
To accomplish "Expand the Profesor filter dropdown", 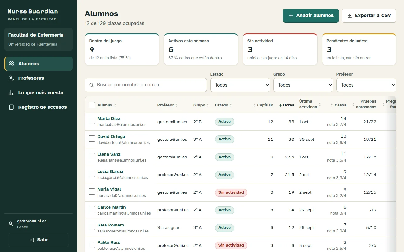I will 366,85.
